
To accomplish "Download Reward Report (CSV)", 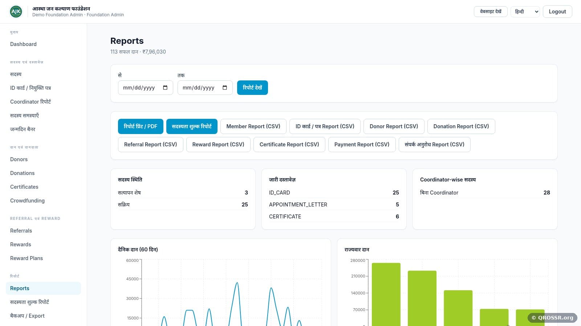I will click(218, 145).
